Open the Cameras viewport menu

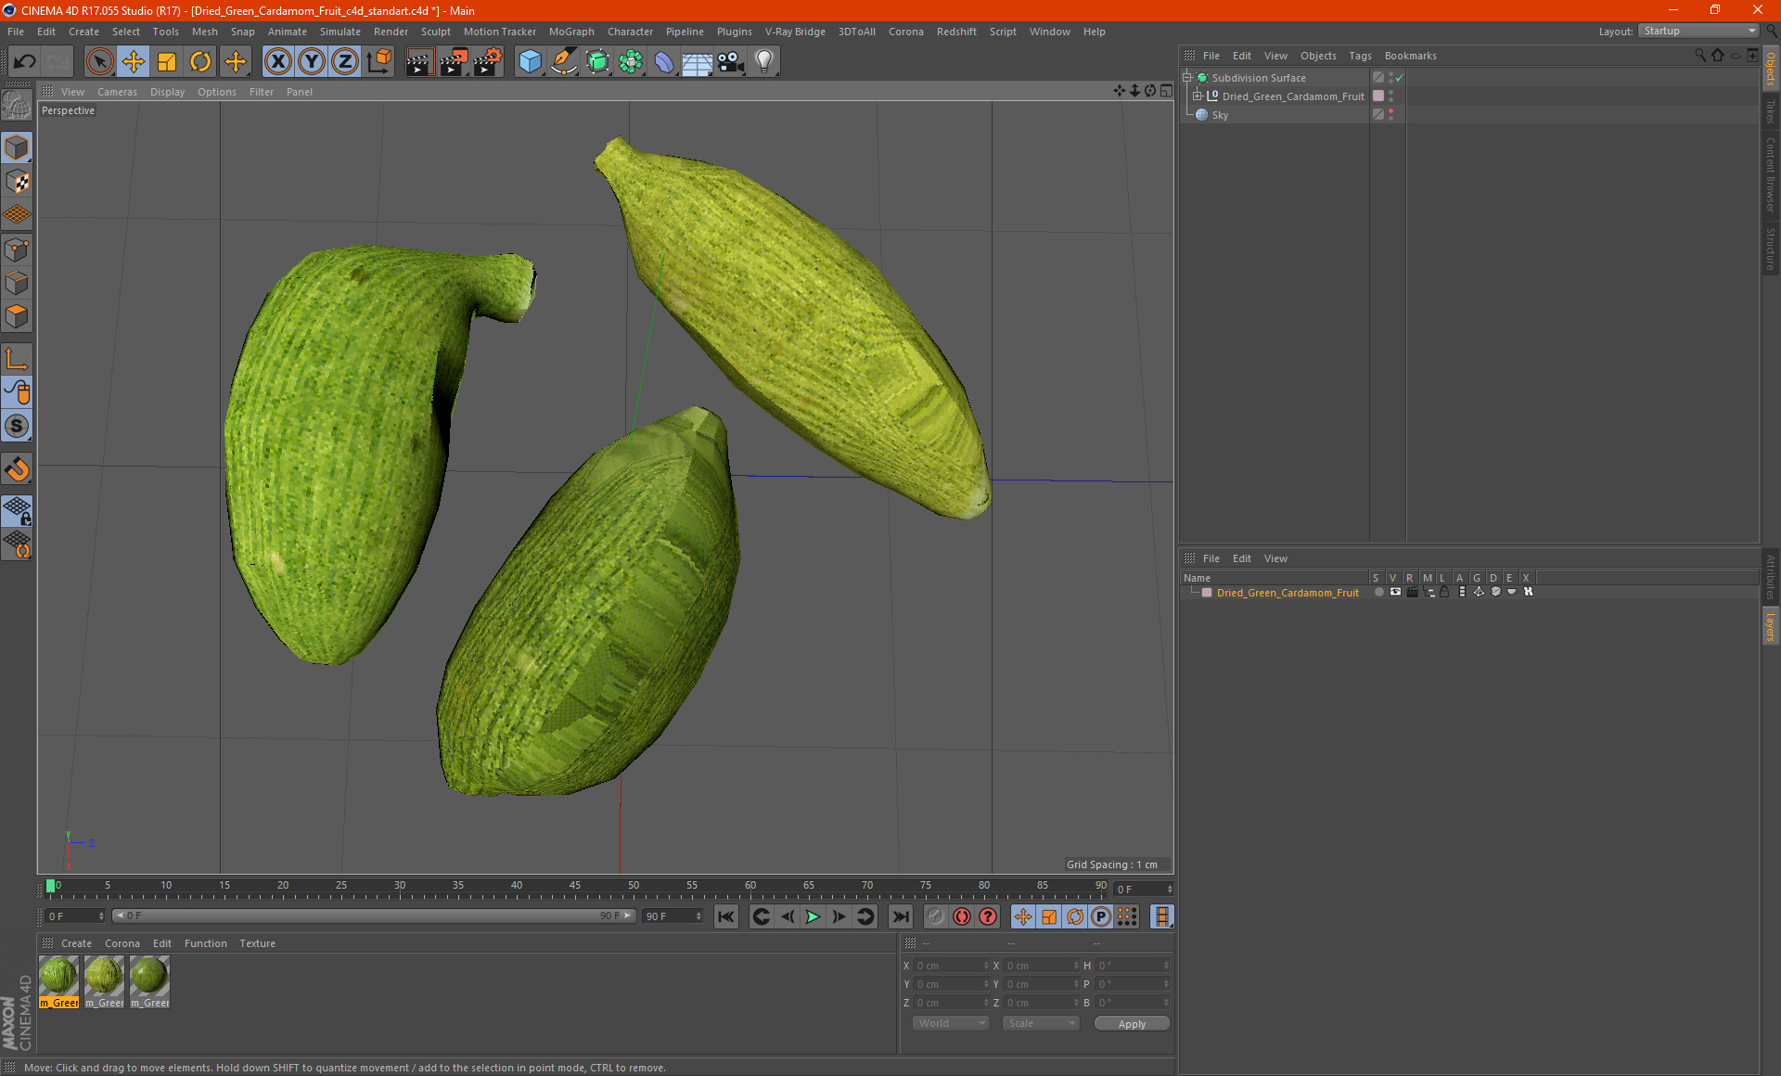(116, 92)
